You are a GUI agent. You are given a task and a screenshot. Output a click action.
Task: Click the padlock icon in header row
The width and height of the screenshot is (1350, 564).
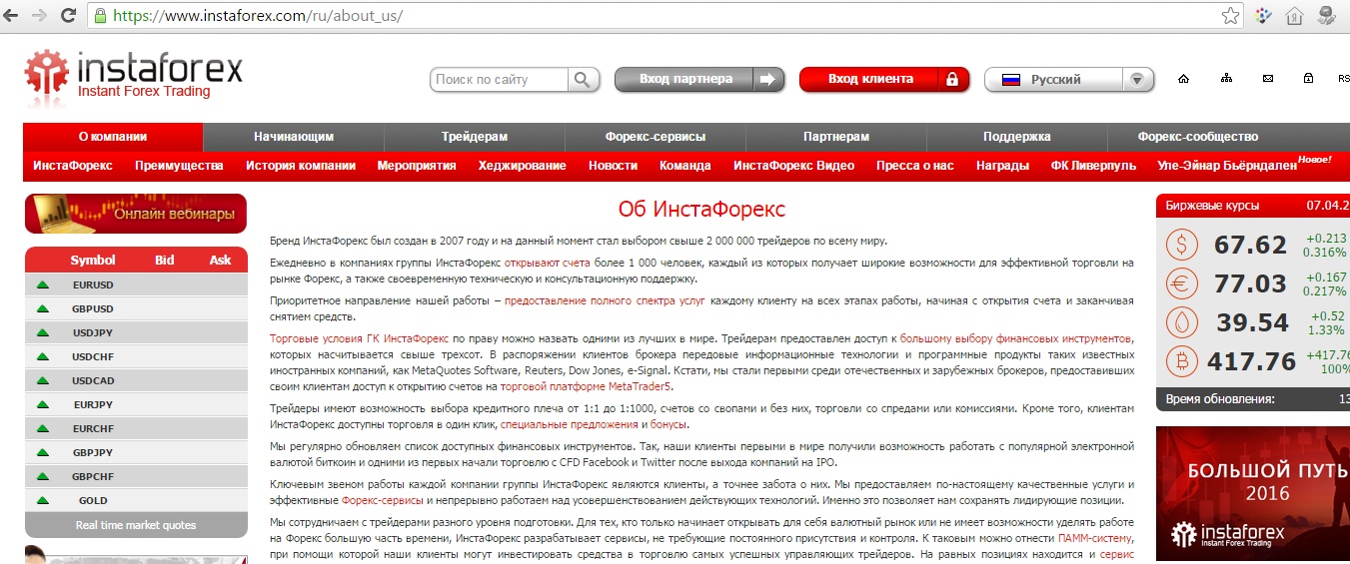click(1308, 79)
